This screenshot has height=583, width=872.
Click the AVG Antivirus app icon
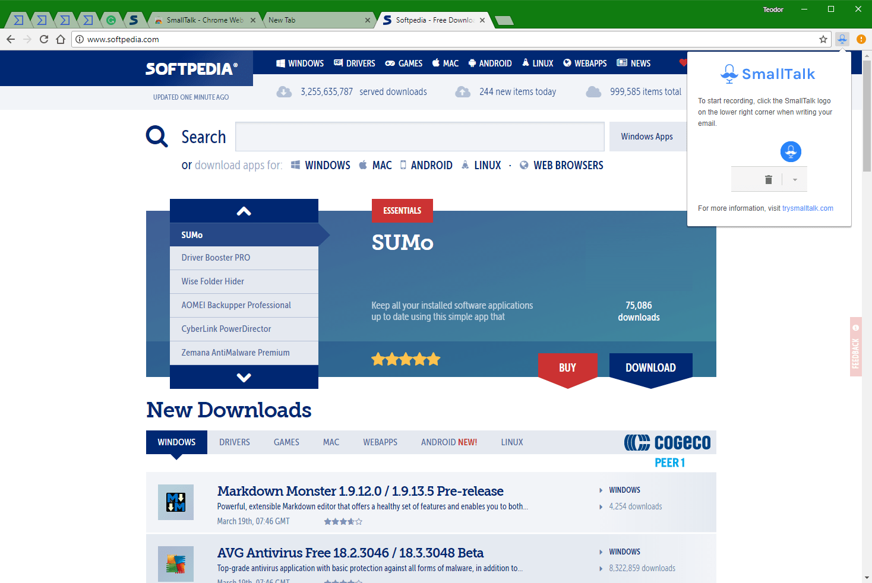click(176, 564)
